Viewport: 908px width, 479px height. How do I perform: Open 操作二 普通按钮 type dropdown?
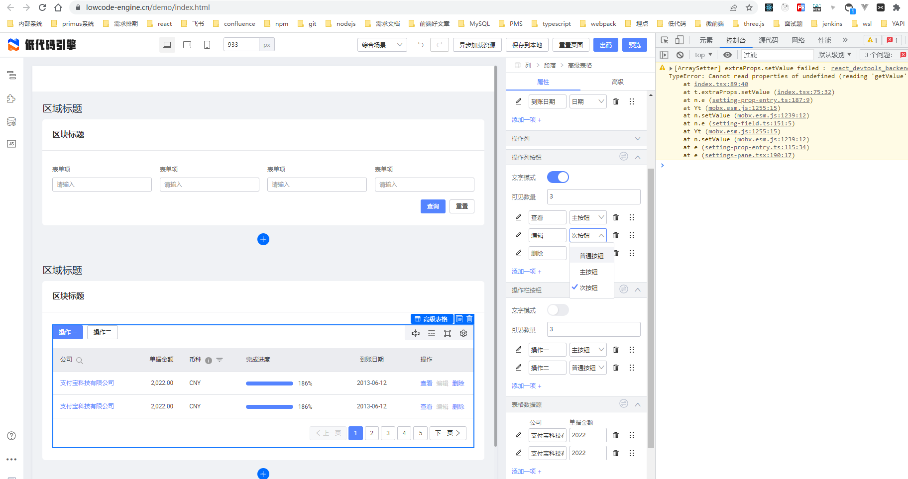588,368
